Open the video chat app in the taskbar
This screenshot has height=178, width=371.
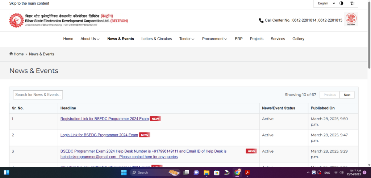[x=196, y=173]
